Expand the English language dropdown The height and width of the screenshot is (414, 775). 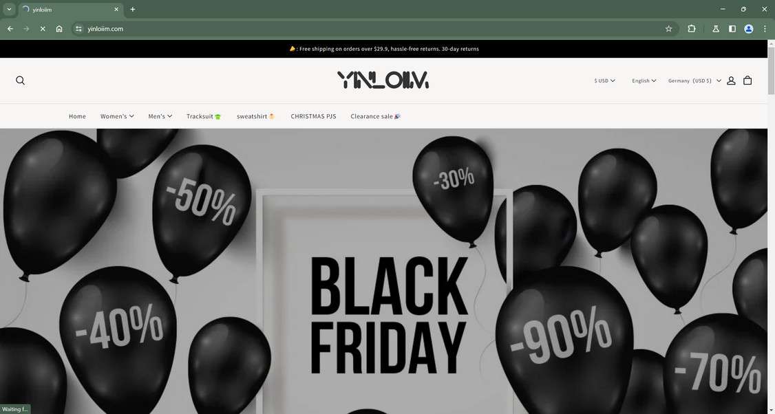(x=644, y=80)
